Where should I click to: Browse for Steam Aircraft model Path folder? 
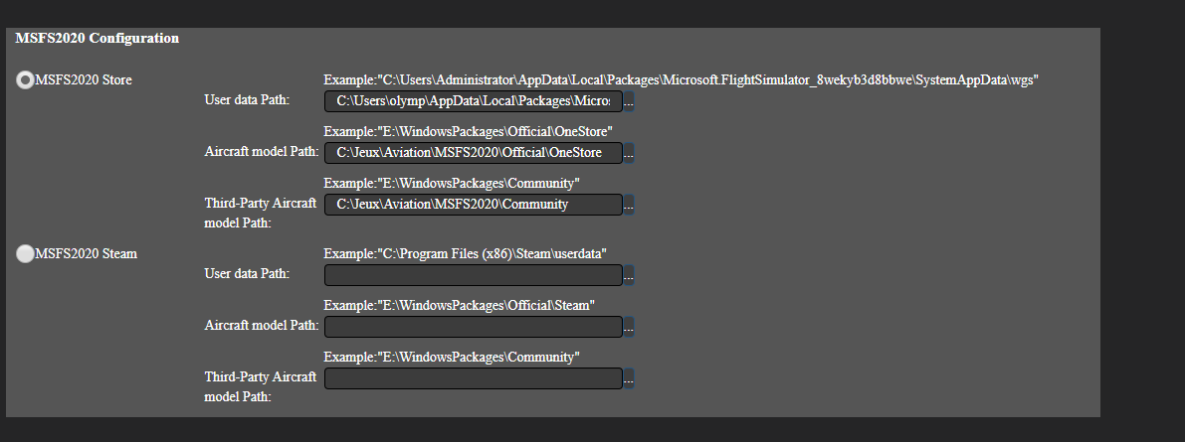coord(628,327)
